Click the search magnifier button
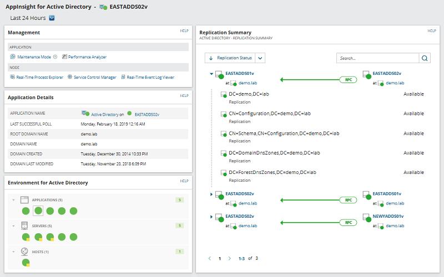 pyautogui.click(x=425, y=58)
